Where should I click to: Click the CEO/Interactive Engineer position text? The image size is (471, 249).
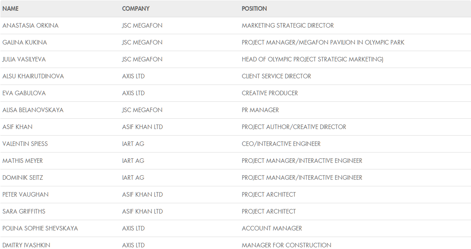[281, 144]
